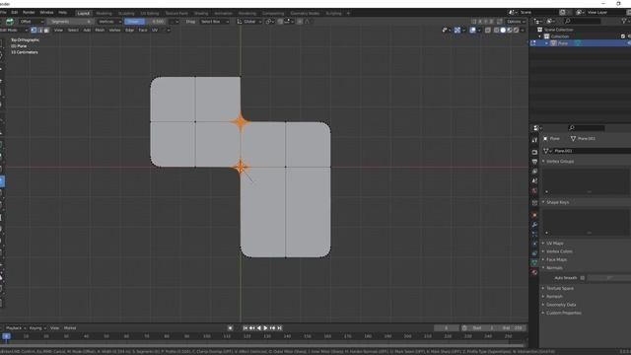Jump to the timeline end frame
This screenshot has width=631, height=355.
(279, 328)
